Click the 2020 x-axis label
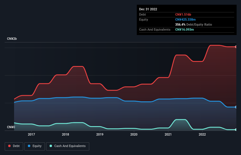This screenshot has width=241, height=155. (134, 134)
